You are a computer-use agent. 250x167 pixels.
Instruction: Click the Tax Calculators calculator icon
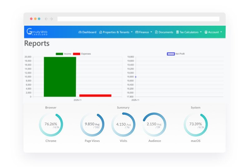point(177,32)
